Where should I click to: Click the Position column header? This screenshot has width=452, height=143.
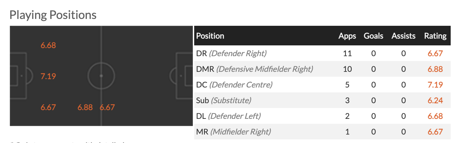pos(210,36)
